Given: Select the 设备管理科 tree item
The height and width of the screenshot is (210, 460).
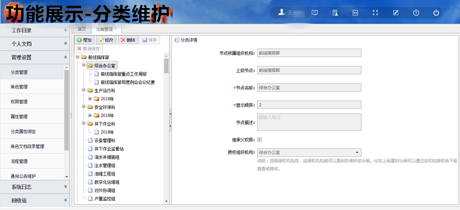Looking at the screenshot, I should click(x=102, y=141).
